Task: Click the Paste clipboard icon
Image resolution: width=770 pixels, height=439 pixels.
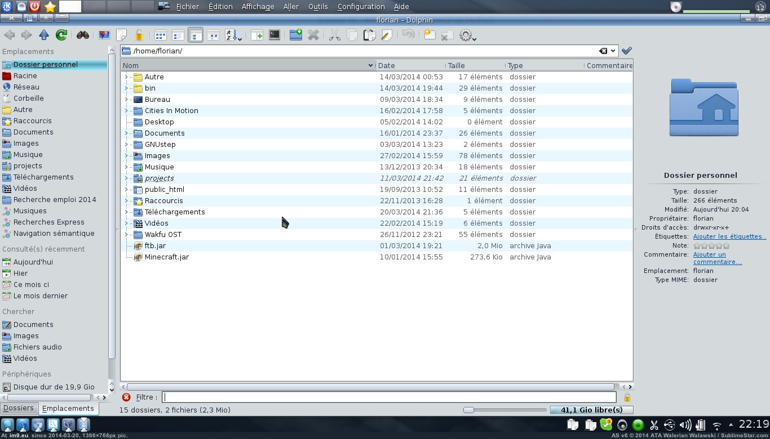Action: coord(369,35)
